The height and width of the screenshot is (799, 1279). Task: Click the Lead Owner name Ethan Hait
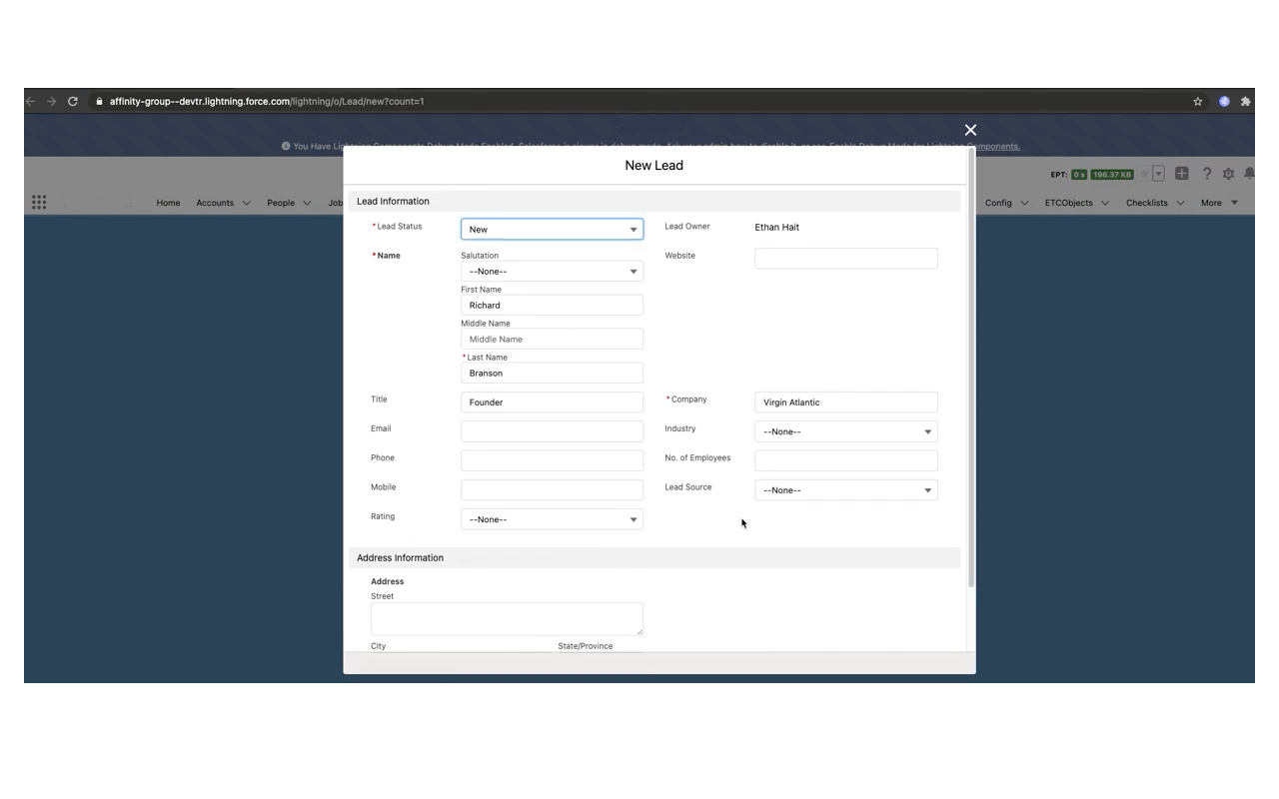tap(776, 228)
